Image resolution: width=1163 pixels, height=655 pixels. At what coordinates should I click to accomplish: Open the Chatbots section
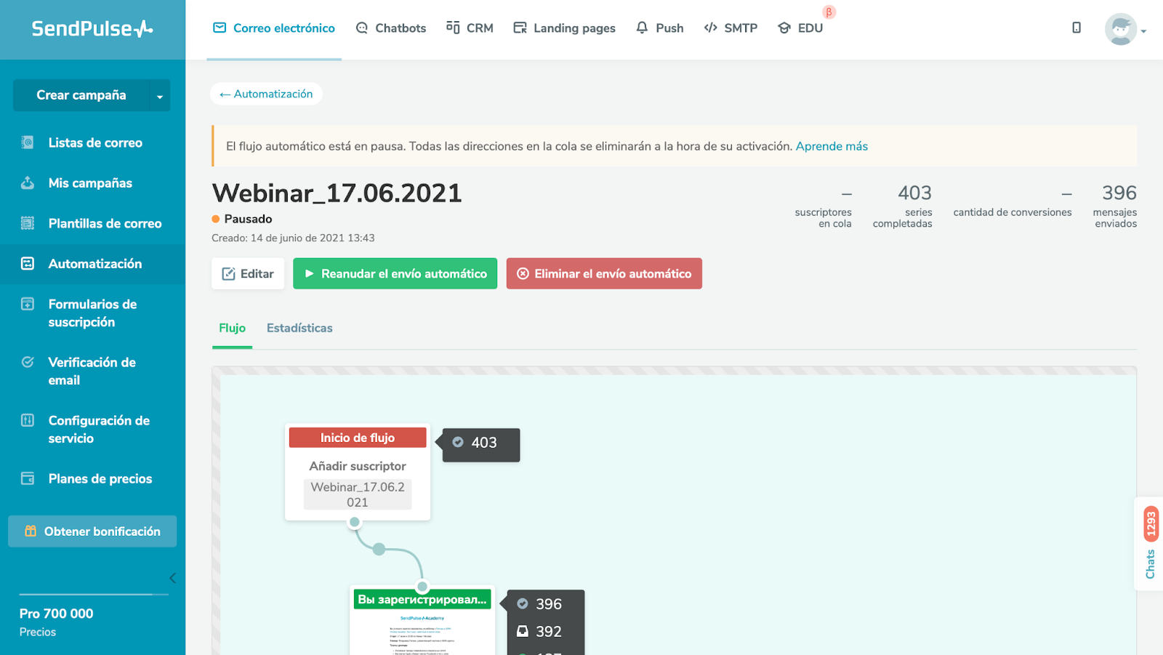(391, 28)
